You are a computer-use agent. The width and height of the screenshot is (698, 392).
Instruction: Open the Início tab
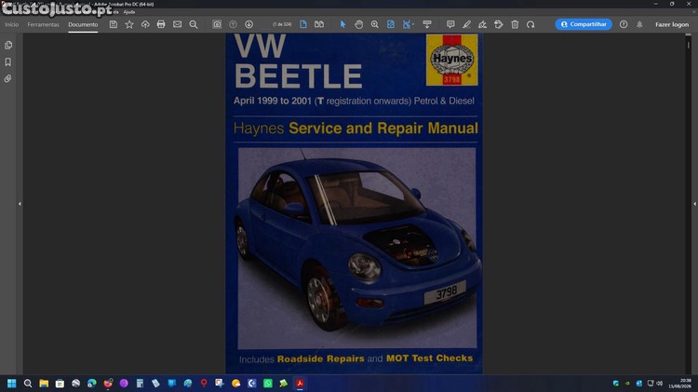(x=11, y=24)
